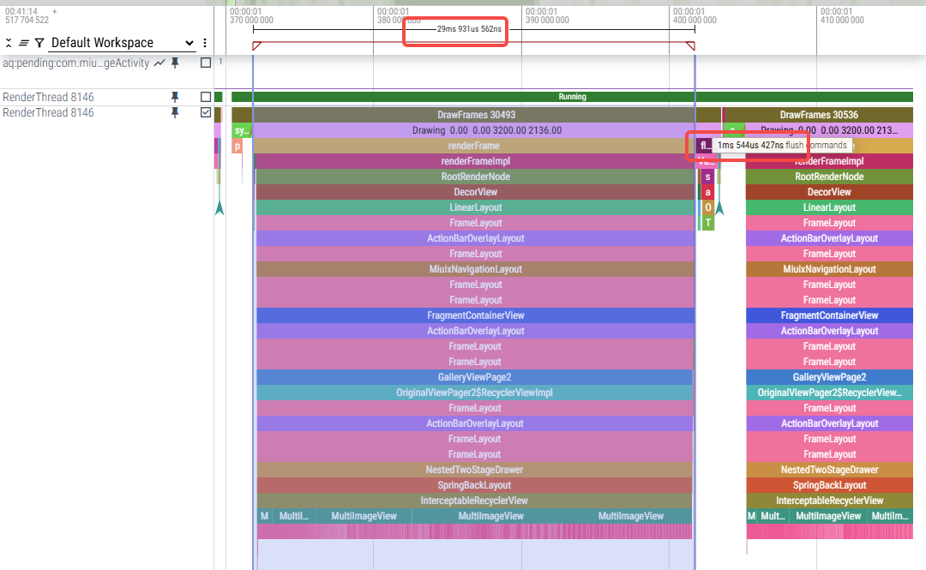Viewport: 926px width, 570px height.
Task: Select GalleryViewPage2 slice under DrawFrames 30493
Action: pyautogui.click(x=475, y=377)
